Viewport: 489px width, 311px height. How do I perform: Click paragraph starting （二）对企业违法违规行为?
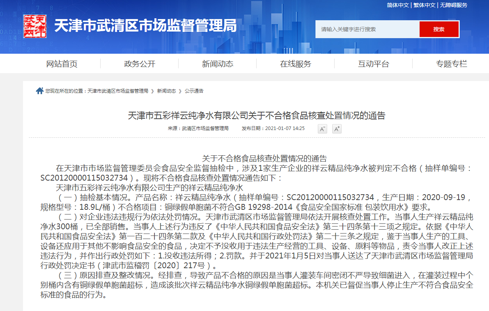[257, 241]
